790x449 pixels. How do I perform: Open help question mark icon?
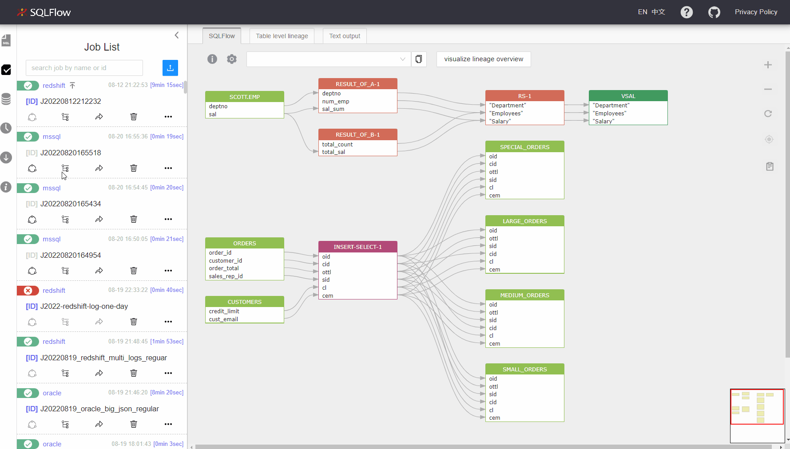pos(687,12)
